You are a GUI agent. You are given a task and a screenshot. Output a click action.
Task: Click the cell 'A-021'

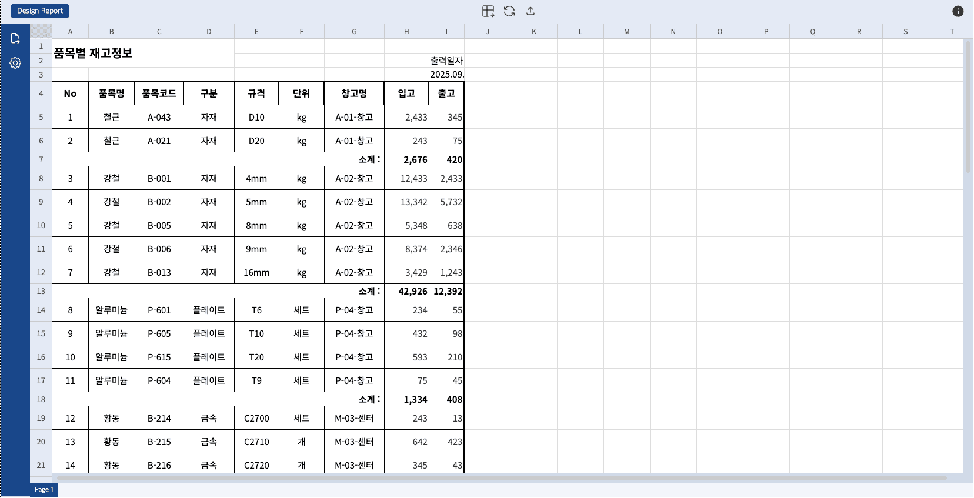(159, 141)
